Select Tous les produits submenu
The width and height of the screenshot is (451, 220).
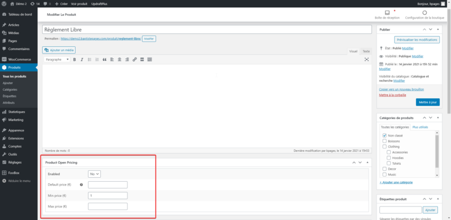pyautogui.click(x=15, y=77)
